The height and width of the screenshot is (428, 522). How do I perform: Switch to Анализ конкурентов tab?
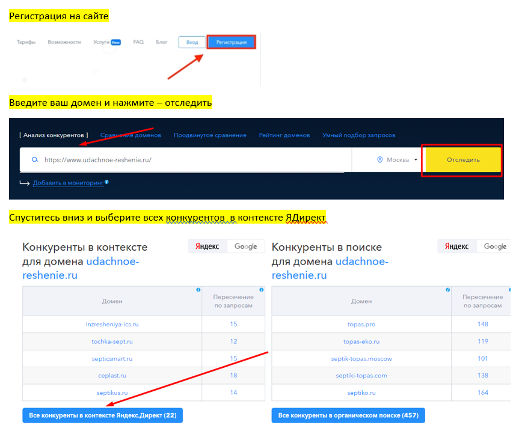click(x=54, y=135)
